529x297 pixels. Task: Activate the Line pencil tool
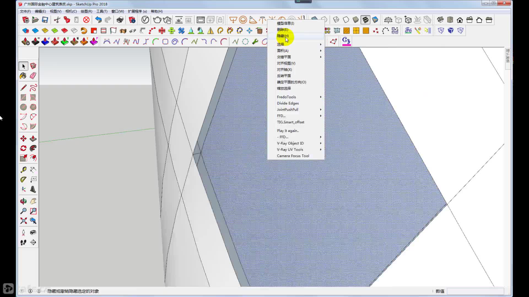click(23, 88)
